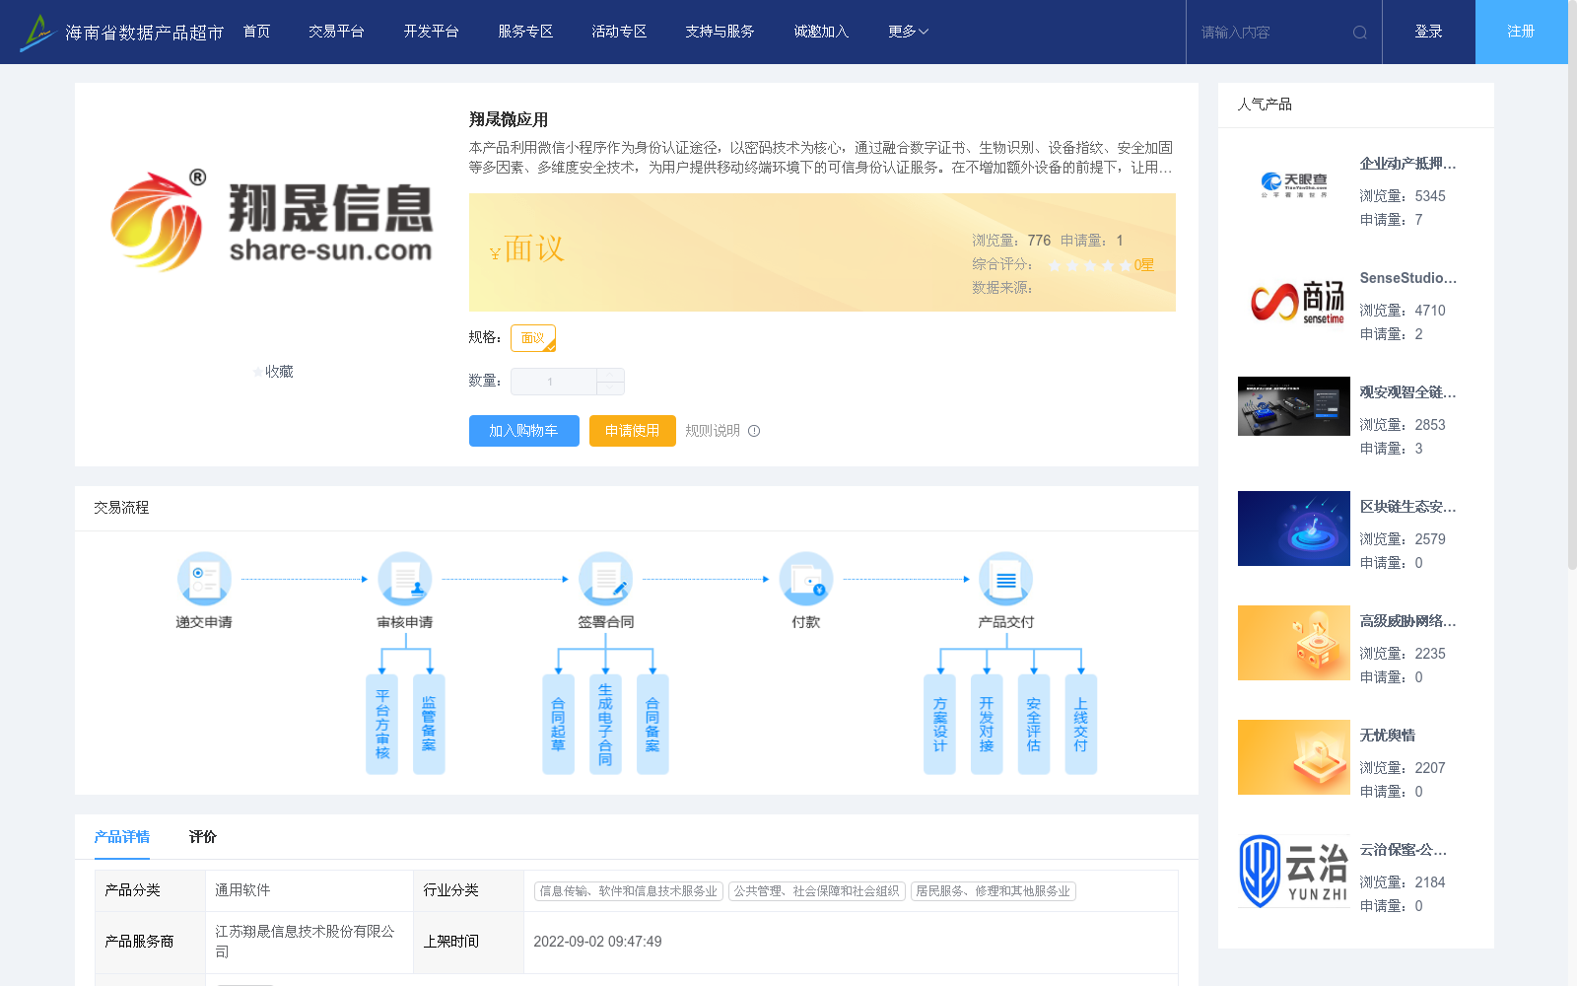Open the 企业动产抵押 product title
Image resolution: width=1577 pixels, height=986 pixels.
click(x=1407, y=164)
